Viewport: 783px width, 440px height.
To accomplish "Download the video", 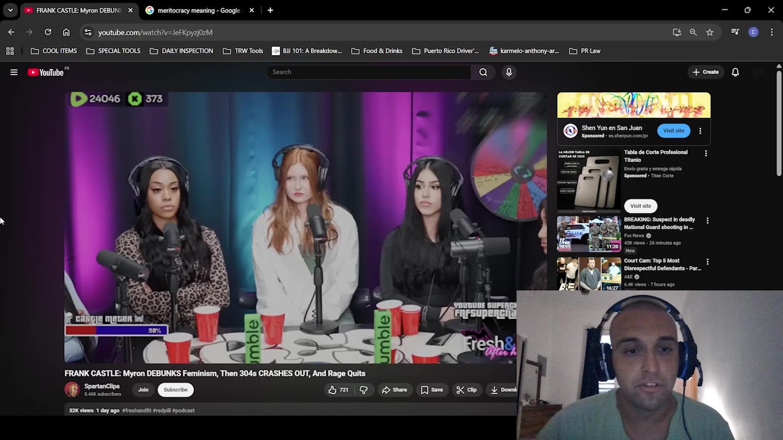I will [x=503, y=390].
